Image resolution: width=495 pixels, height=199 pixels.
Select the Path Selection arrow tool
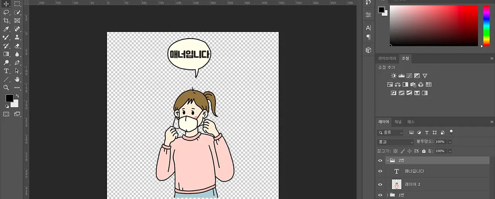[x=17, y=71]
